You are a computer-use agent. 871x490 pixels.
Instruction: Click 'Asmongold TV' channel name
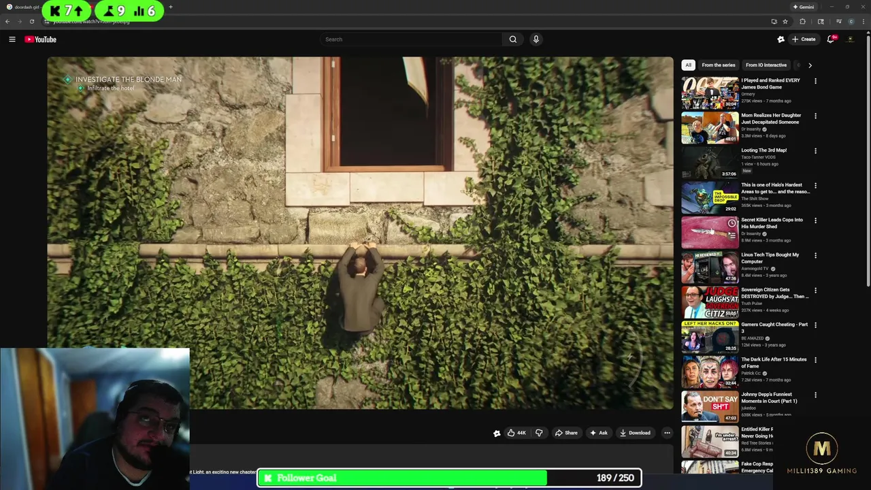755,269
